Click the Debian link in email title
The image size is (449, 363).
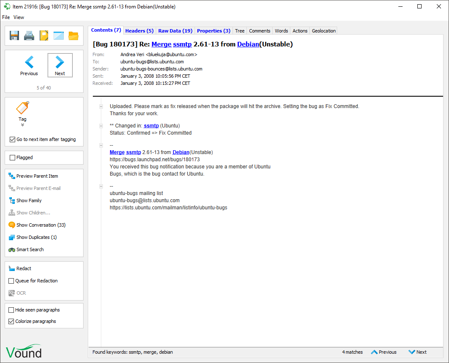coord(248,44)
